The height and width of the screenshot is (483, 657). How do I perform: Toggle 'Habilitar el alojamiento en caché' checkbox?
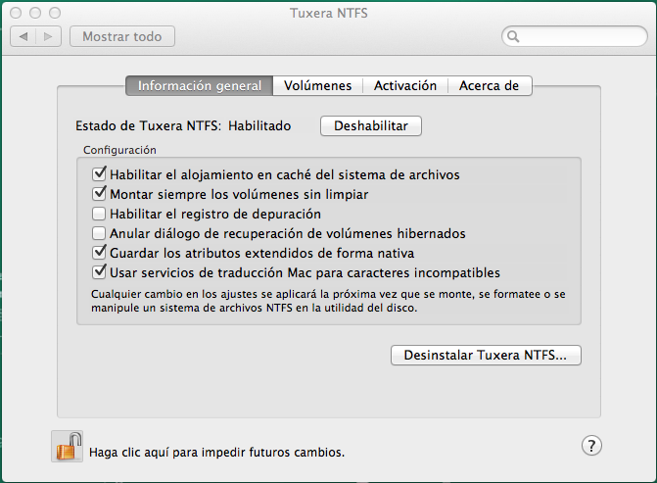(x=99, y=173)
